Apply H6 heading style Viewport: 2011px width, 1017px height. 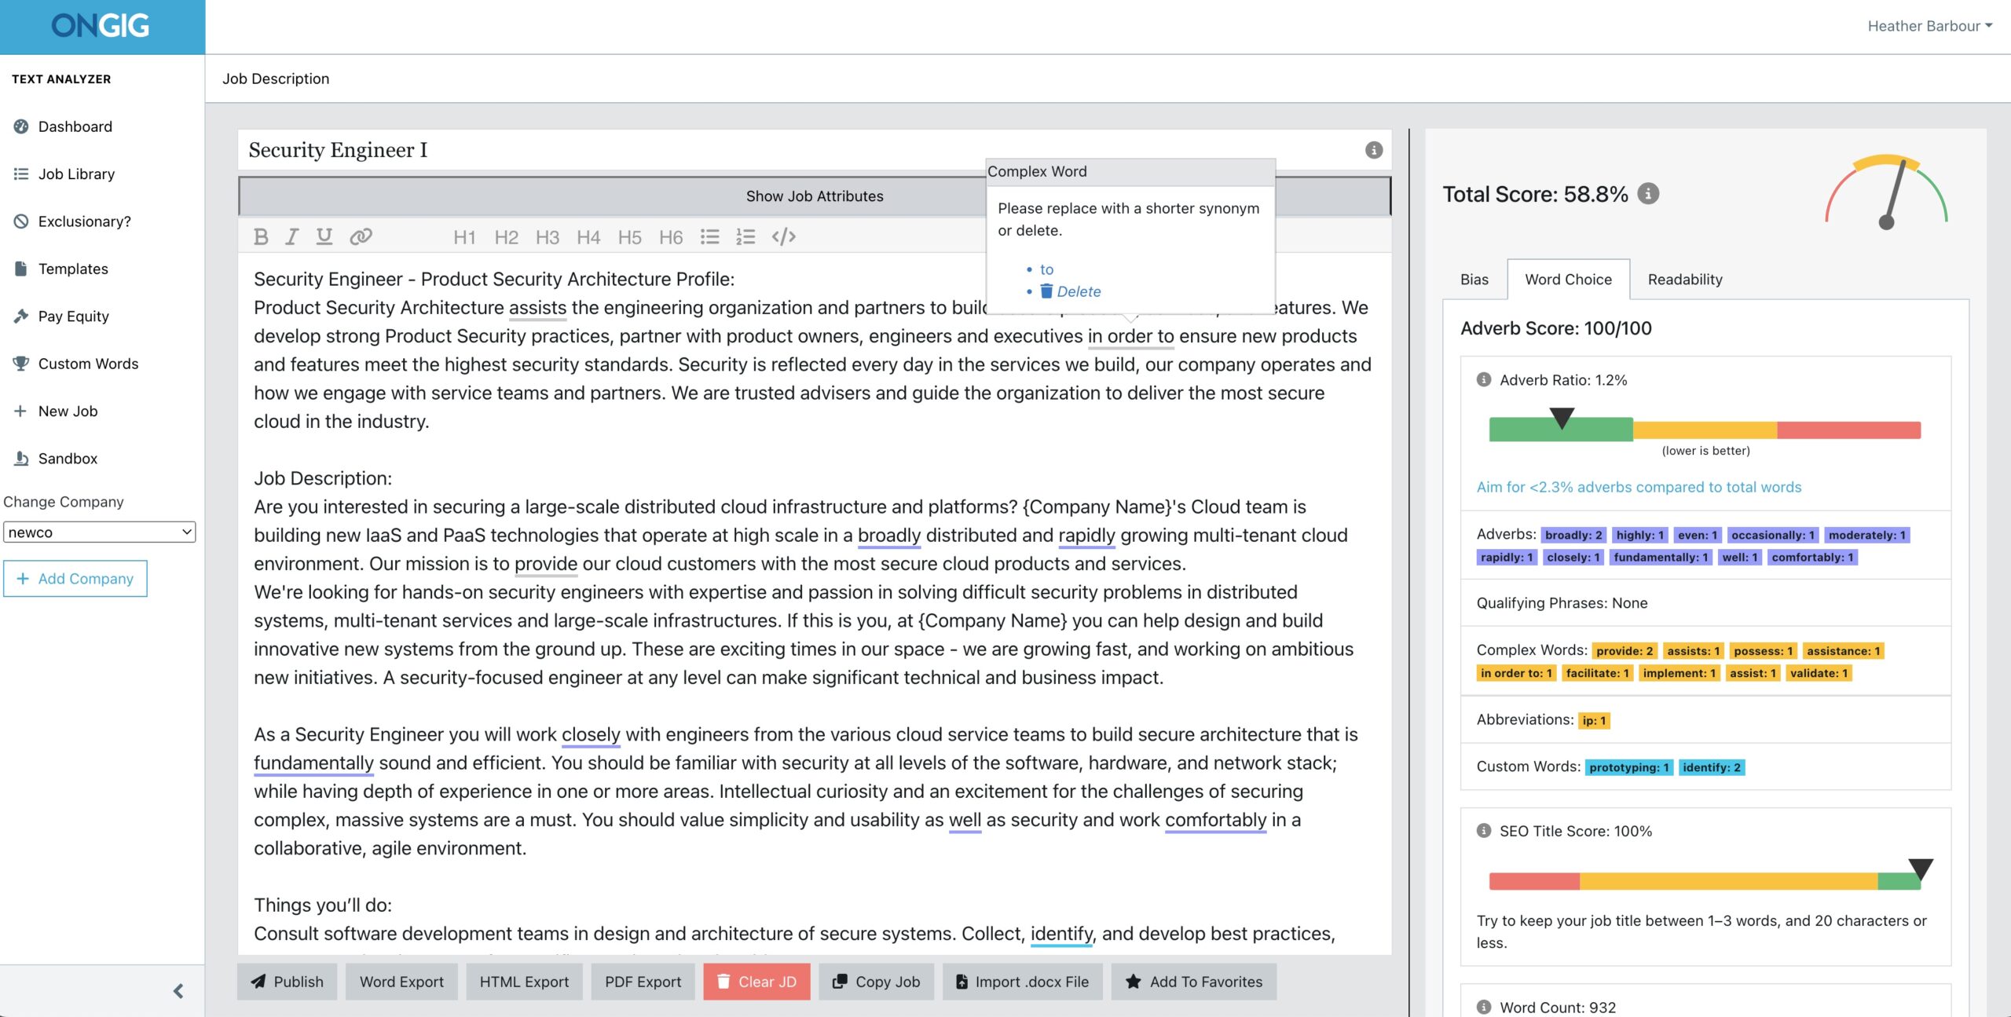pos(670,237)
